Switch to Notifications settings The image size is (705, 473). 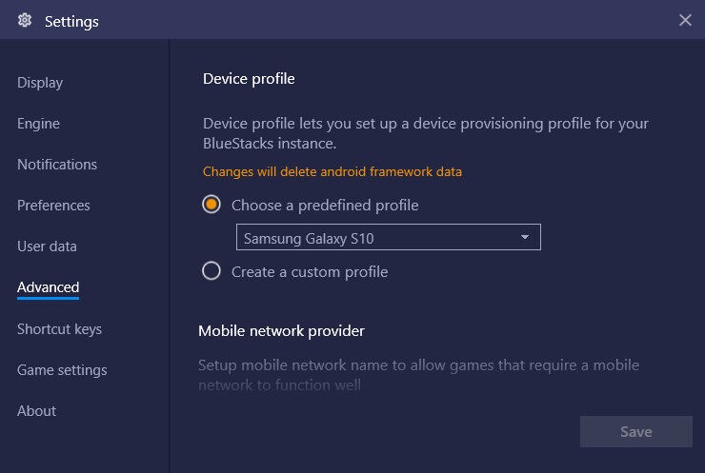[57, 165]
